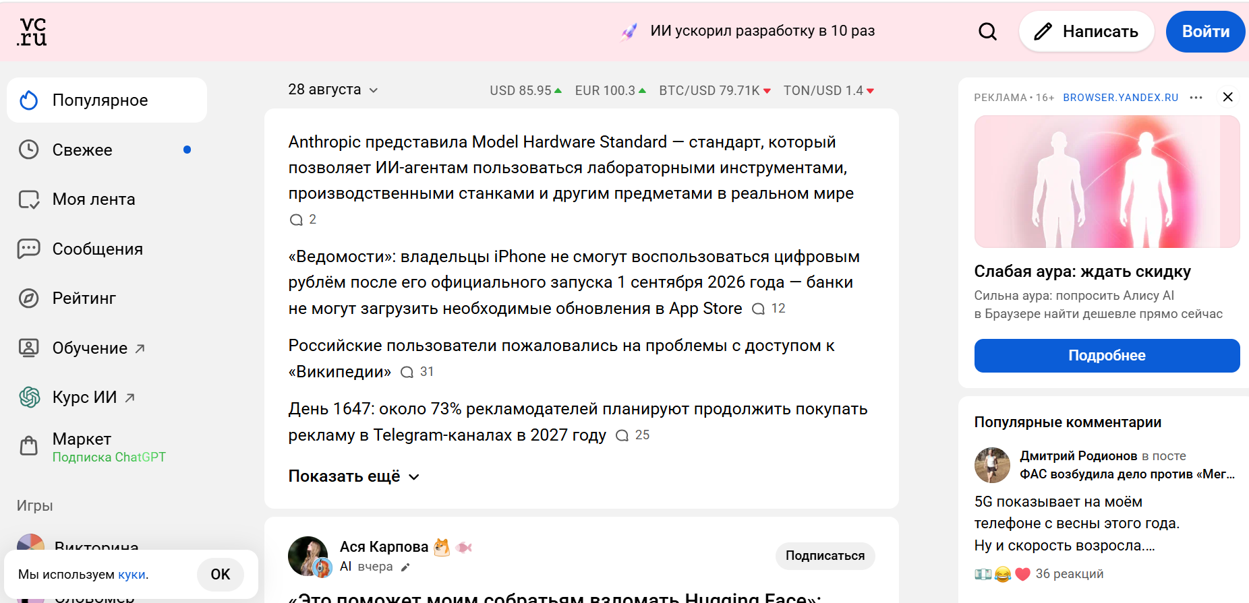Screen dimensions: 1249x603
Task: Click the edit pencil icon under Ася Карпова
Action: point(405,567)
